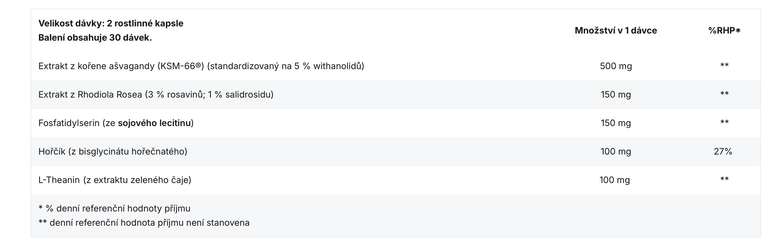Click the 27% RHP value

pos(723,152)
